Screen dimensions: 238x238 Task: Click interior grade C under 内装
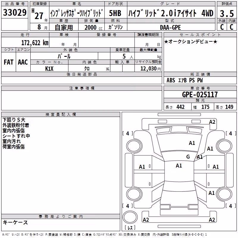tap(231, 27)
